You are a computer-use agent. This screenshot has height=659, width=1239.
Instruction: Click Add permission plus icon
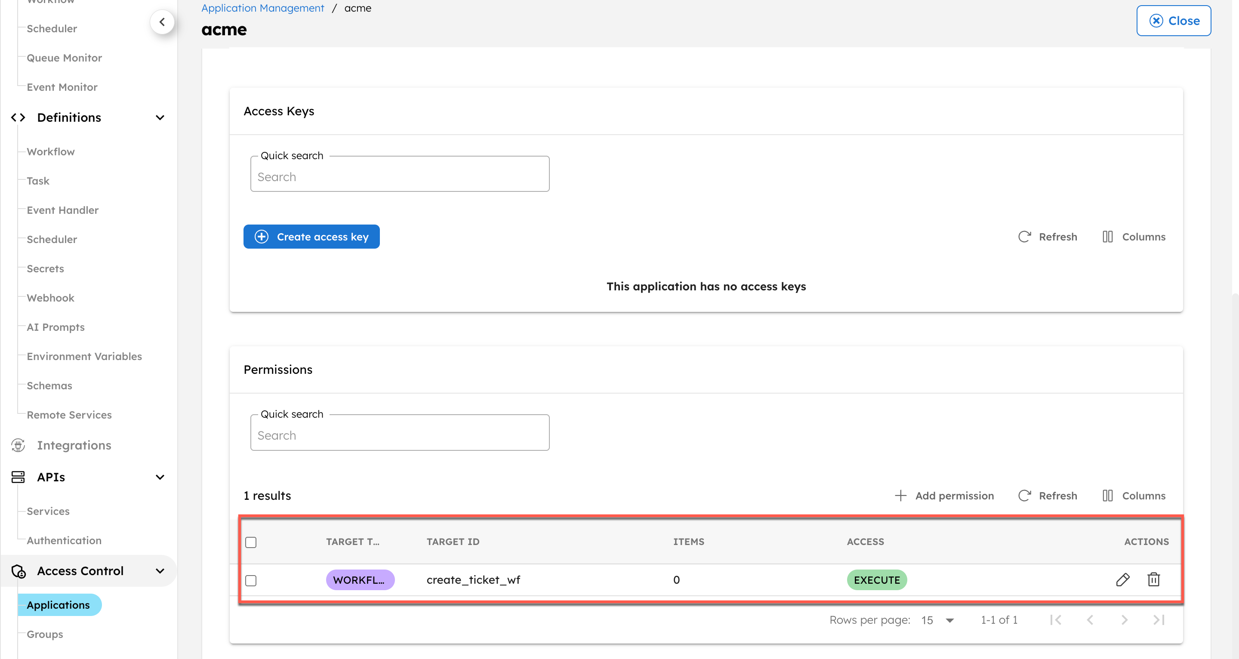[x=900, y=496]
